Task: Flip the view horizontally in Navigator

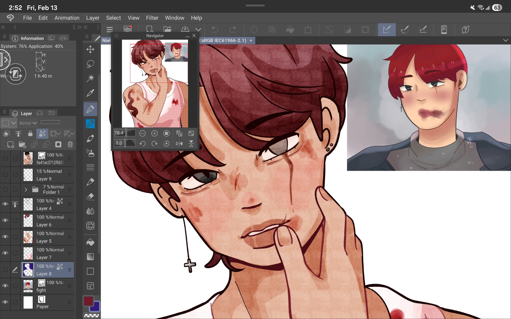Action: coord(179,144)
